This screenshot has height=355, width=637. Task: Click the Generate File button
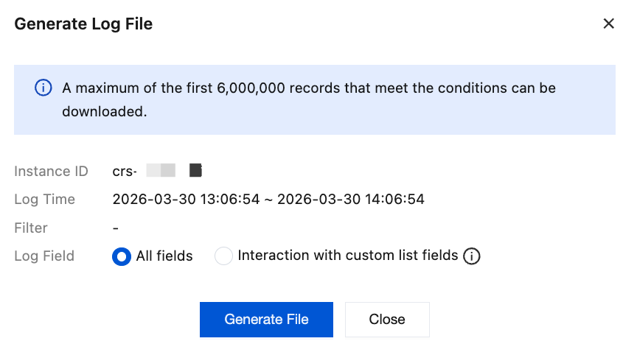[x=266, y=320]
